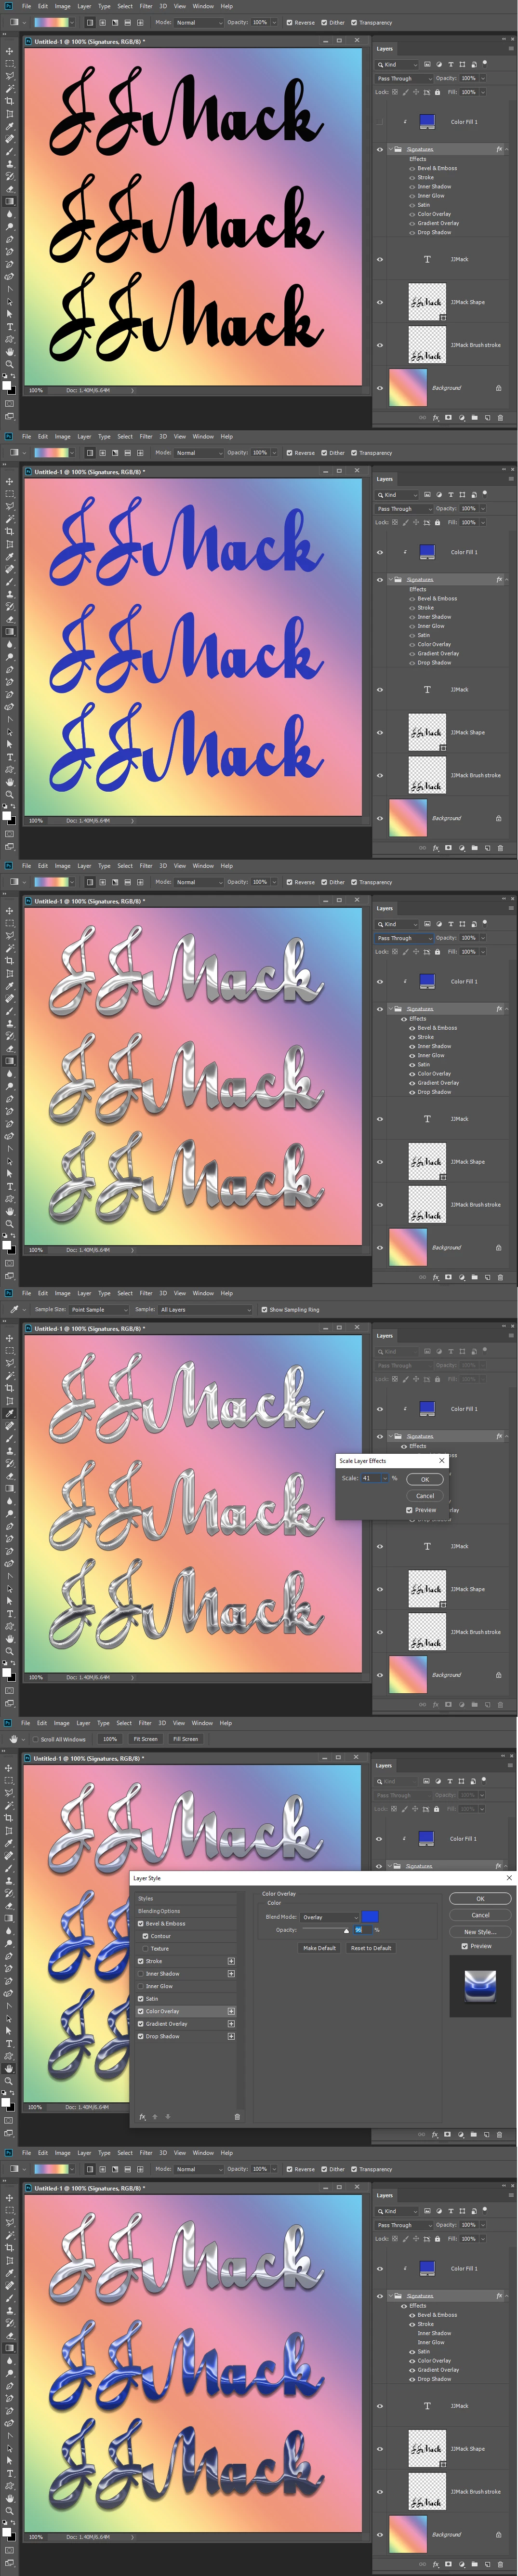Screen dimensions: 518x2576
Task: Click Linear Gradient icon in black-lettering window's options bar
Action: [89, 22]
